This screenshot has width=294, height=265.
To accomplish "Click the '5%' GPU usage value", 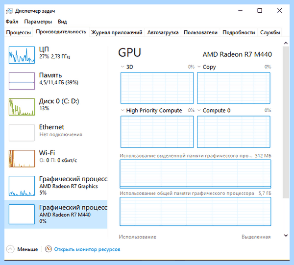I will coord(43,193).
